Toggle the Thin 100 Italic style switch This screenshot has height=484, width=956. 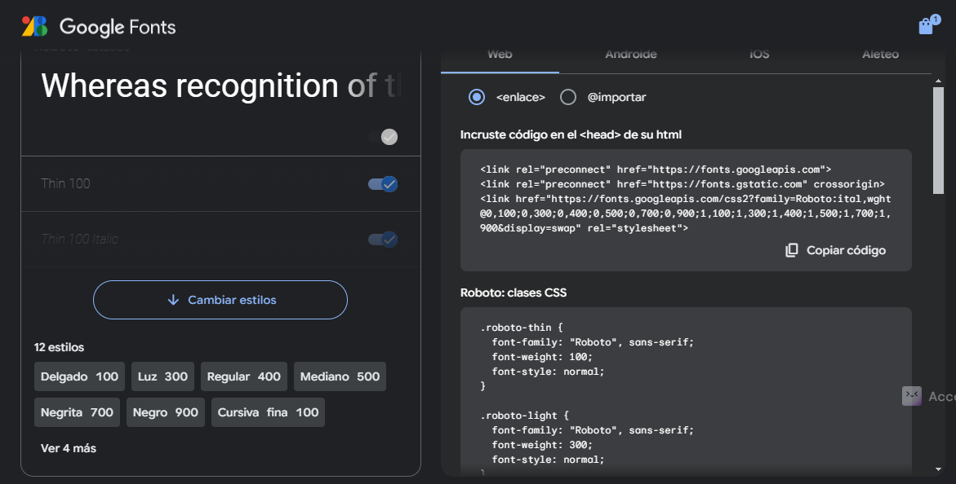coord(383,239)
